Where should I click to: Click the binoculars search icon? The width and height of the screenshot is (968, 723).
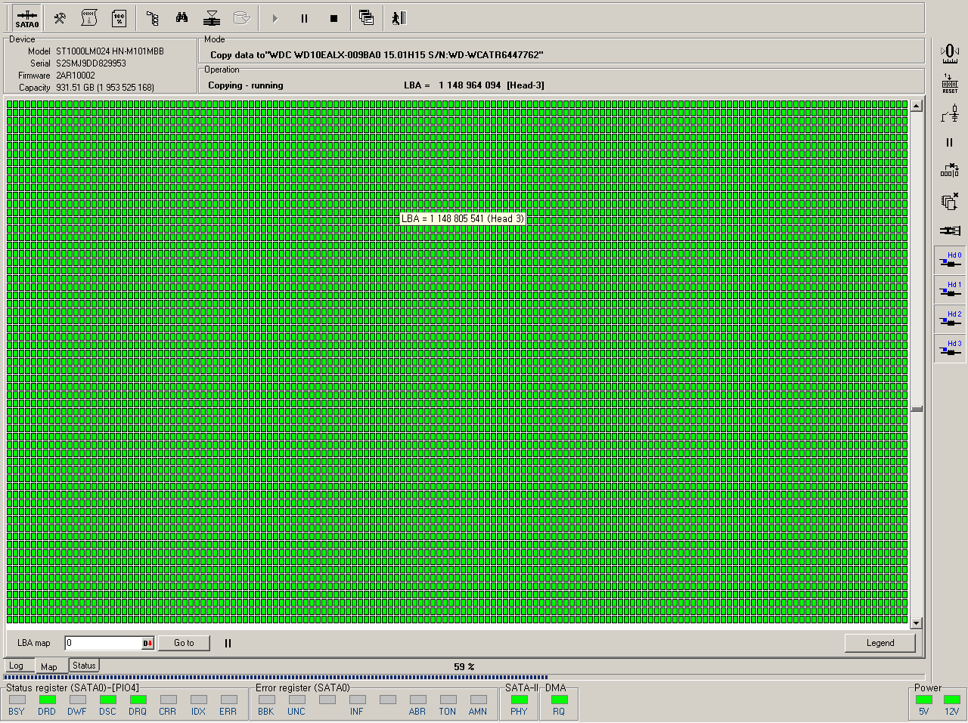[181, 18]
